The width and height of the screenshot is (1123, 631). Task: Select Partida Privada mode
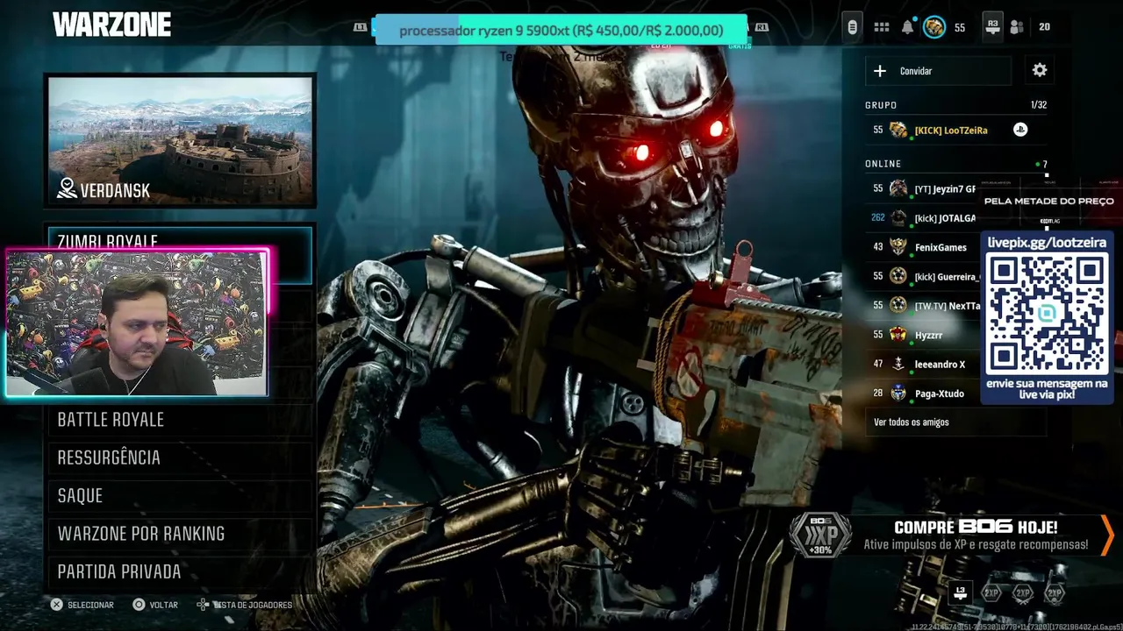click(180, 571)
